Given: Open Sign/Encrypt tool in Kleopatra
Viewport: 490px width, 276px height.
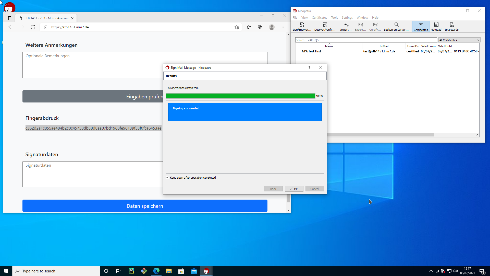Looking at the screenshot, I should click(302, 27).
